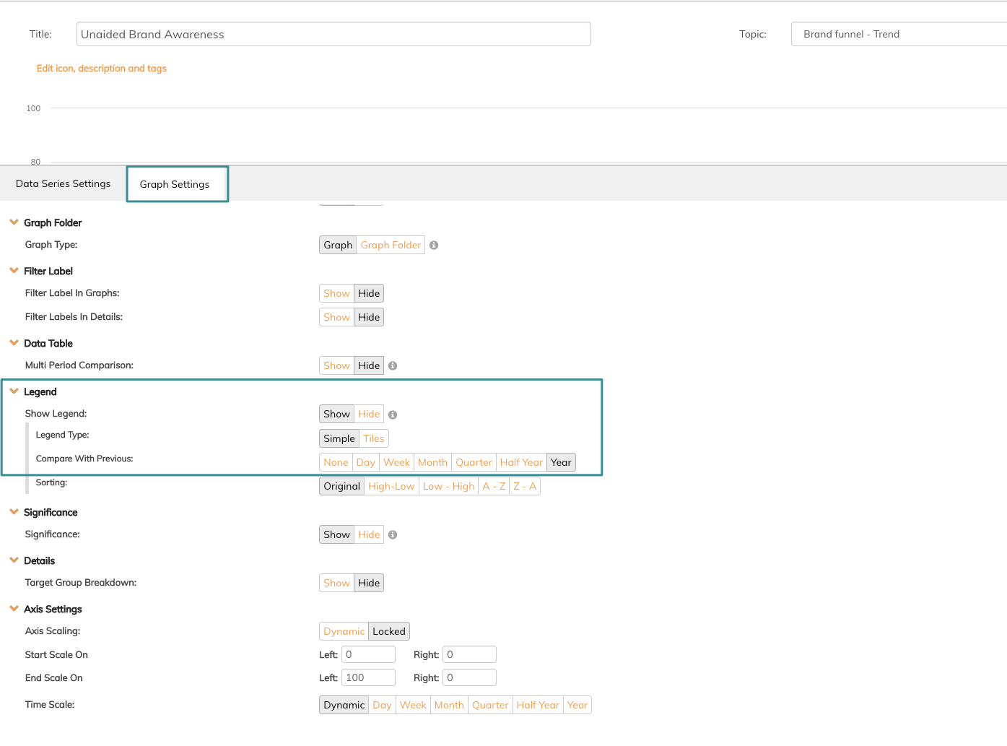Viewport: 1007px width, 746px height.
Task: Set Time Scale to Quarter
Action: [491, 705]
